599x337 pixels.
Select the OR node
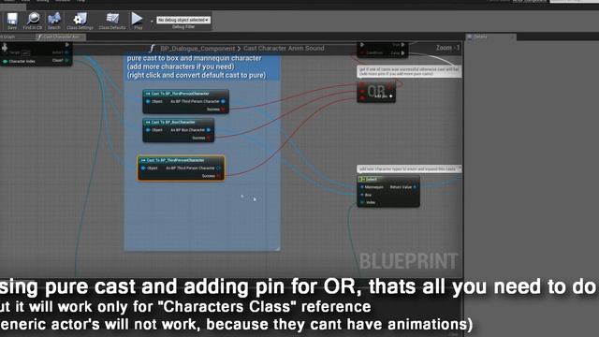pos(376,92)
